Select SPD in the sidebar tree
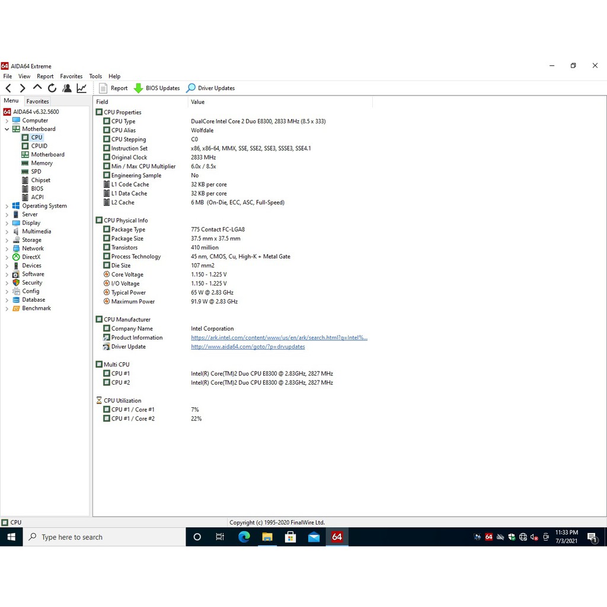This screenshot has height=607, width=607. point(36,171)
